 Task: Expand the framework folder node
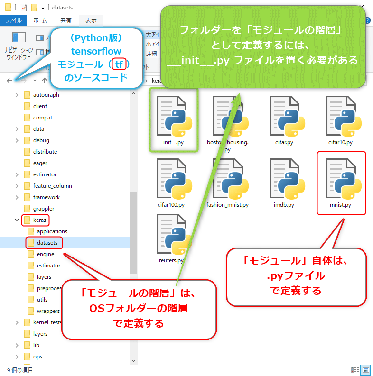(x=17, y=197)
